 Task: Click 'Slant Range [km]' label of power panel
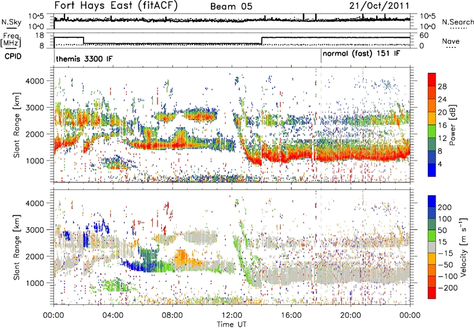(17, 125)
